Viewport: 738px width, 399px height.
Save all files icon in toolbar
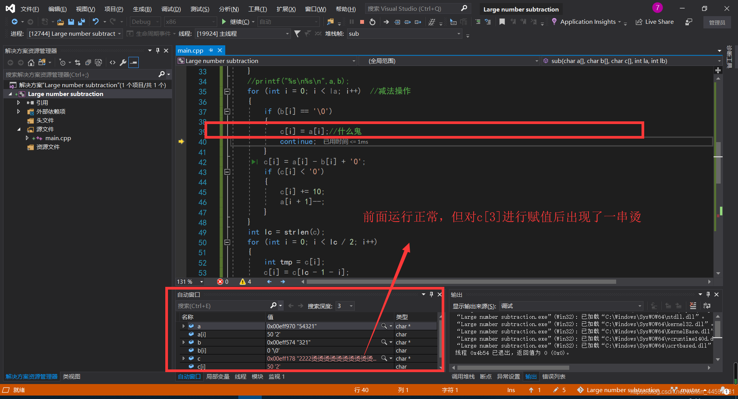81,22
